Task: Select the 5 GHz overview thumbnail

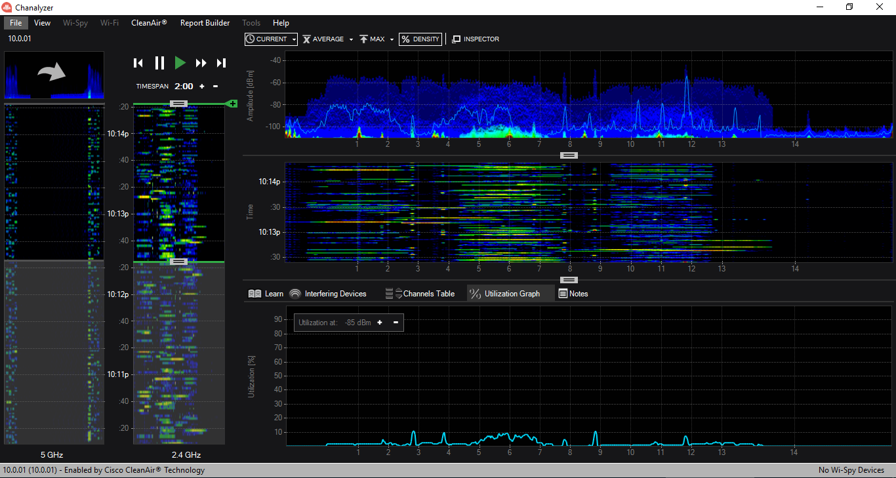Action: 54,75
